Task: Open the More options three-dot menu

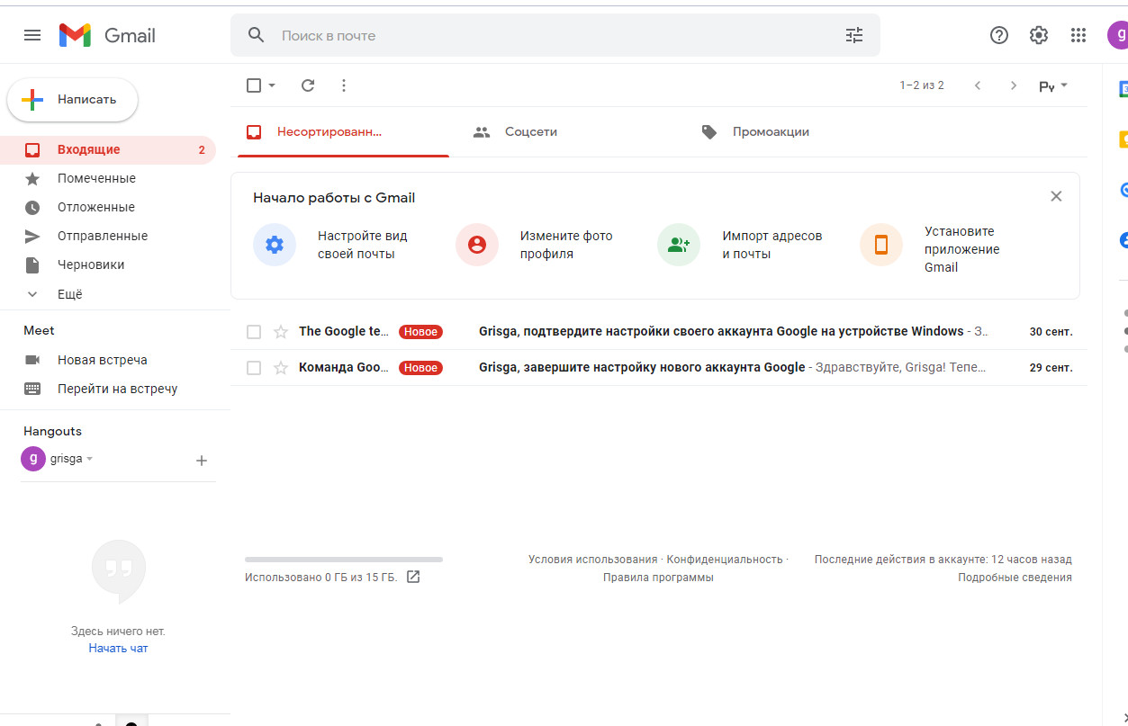Action: (x=344, y=85)
